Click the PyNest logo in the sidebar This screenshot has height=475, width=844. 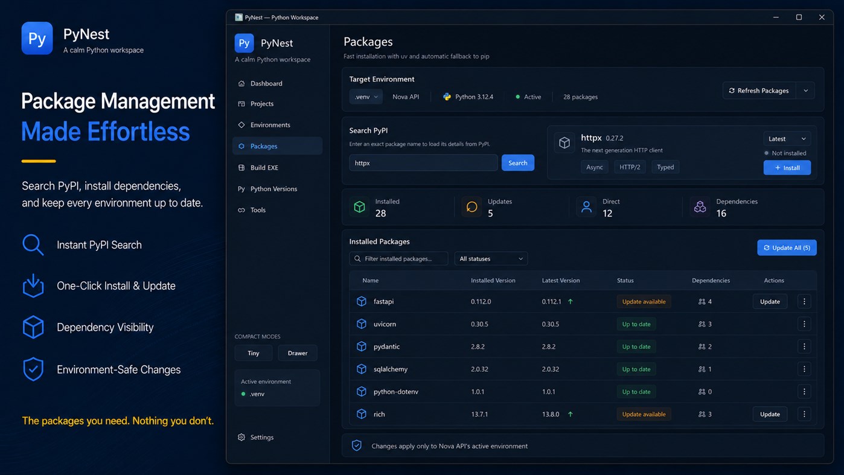(x=245, y=43)
